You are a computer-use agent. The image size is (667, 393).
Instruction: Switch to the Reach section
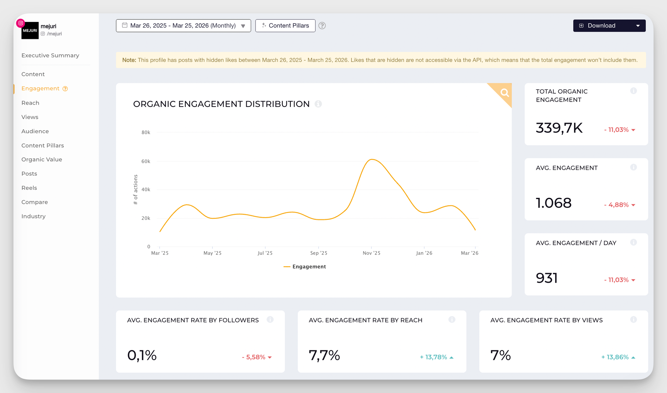click(x=30, y=103)
